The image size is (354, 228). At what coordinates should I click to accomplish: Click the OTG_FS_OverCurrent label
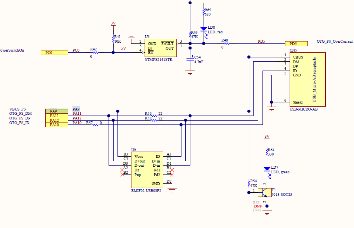tap(335, 41)
